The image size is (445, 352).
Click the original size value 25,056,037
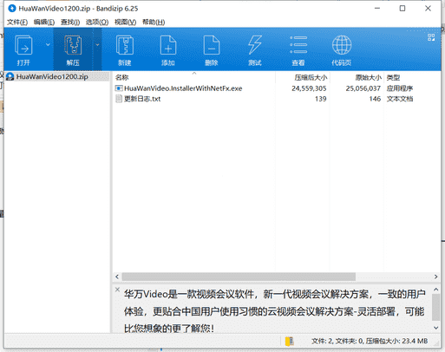(x=363, y=88)
